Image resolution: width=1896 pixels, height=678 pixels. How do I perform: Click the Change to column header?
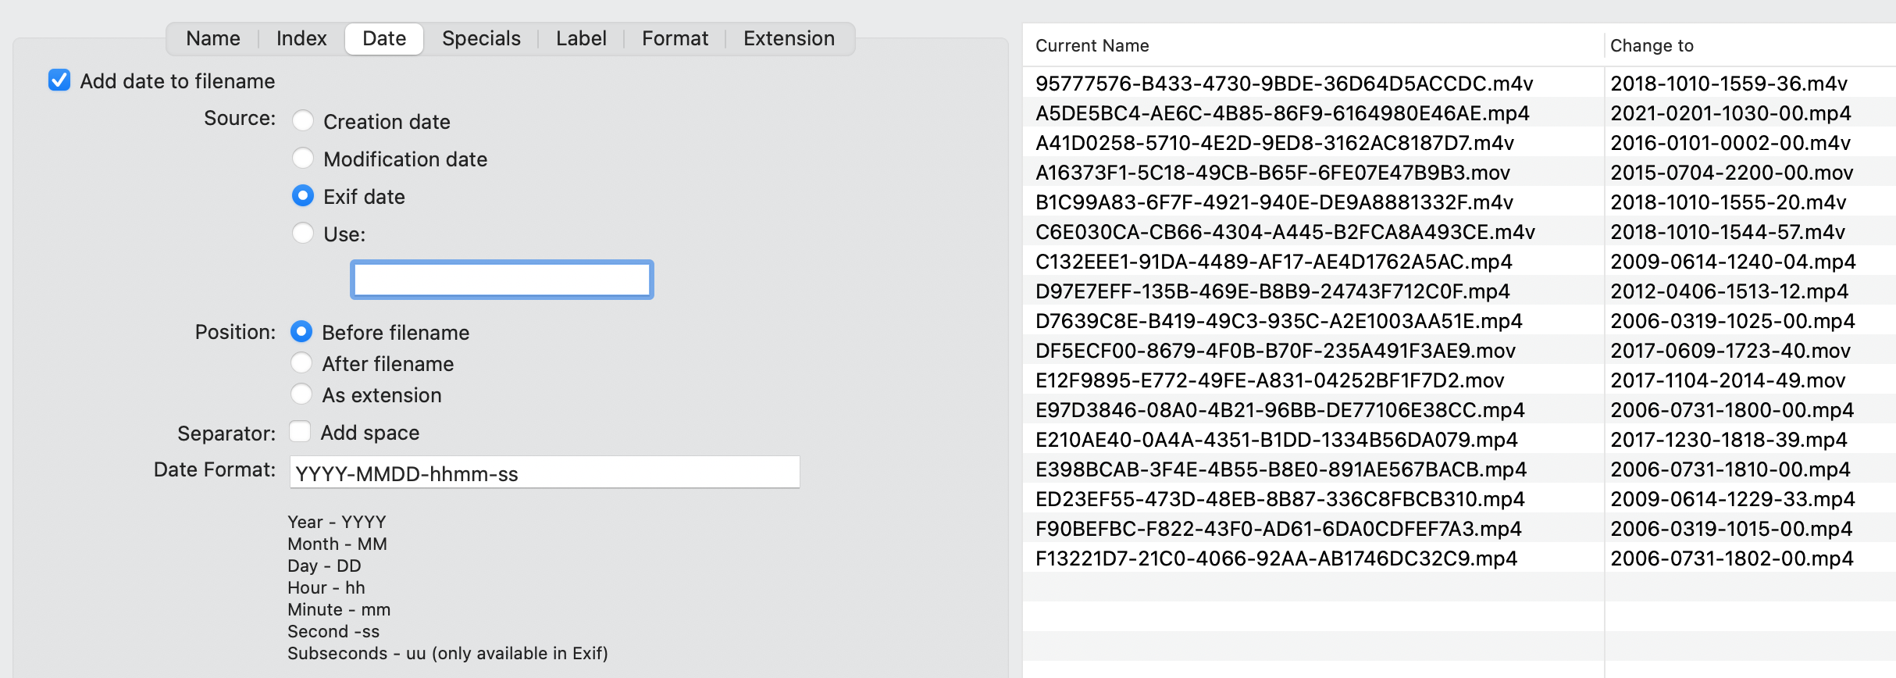[x=1652, y=45]
